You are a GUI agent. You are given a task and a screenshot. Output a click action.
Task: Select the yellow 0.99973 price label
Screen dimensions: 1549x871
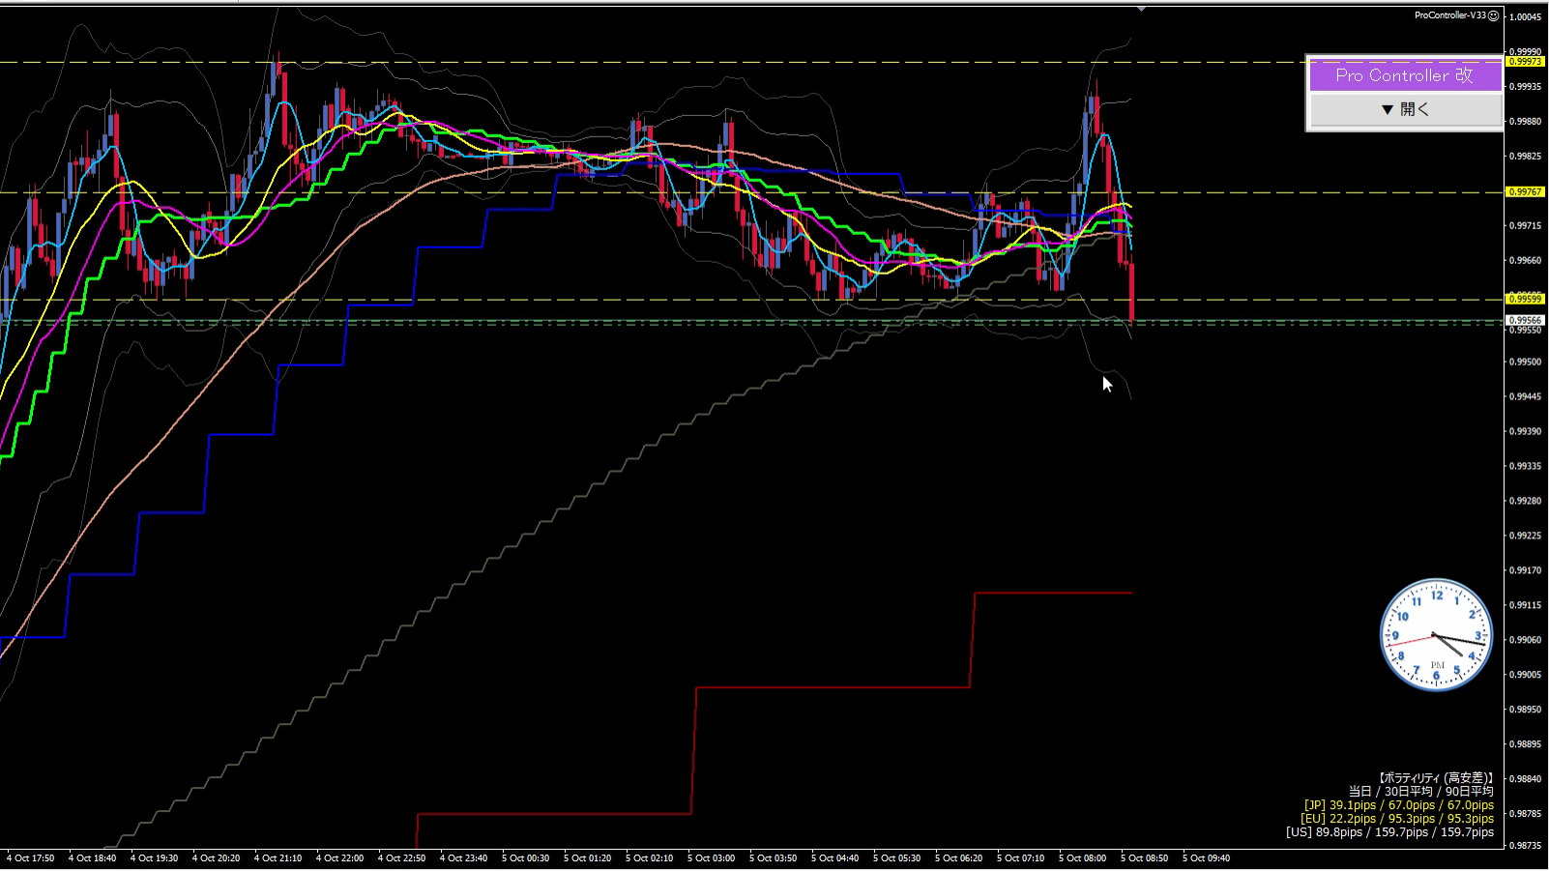(1525, 62)
